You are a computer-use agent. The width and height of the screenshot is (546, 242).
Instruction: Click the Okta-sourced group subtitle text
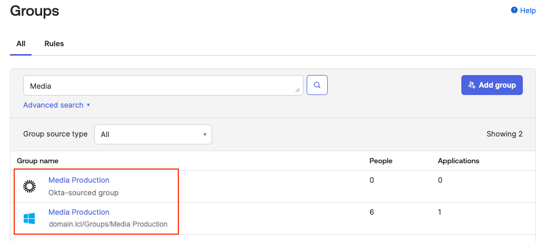(x=83, y=193)
